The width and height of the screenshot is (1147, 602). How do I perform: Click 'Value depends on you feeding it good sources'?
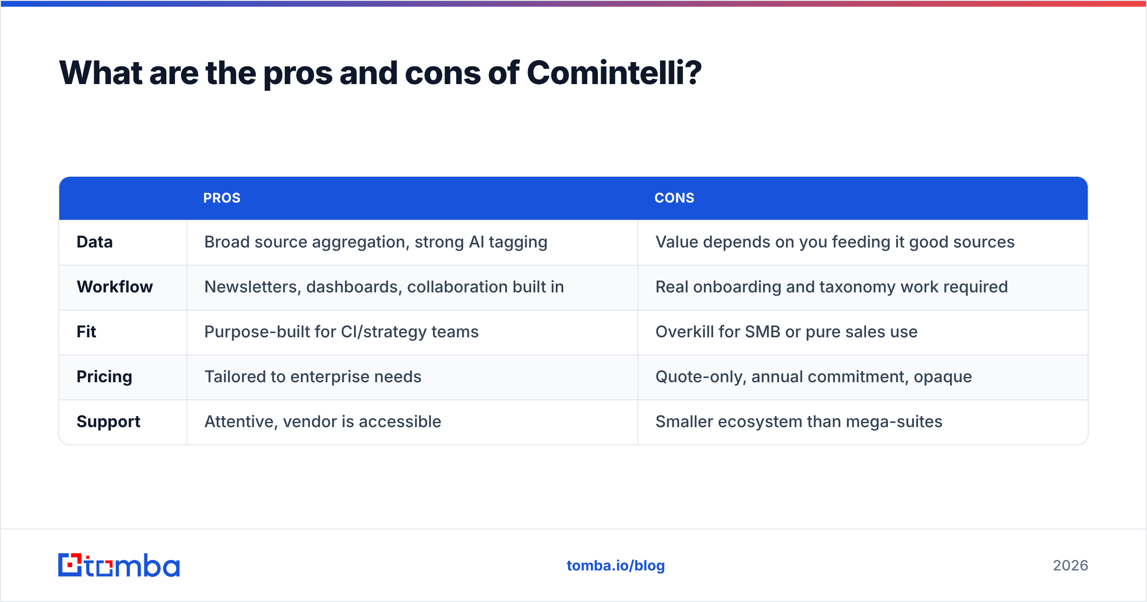(835, 242)
